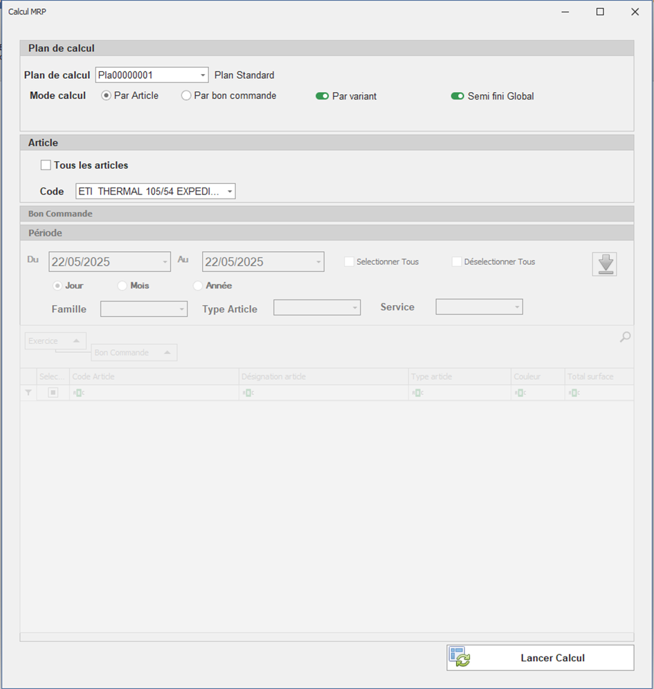Click filter operator icon under Type article

[417, 393]
